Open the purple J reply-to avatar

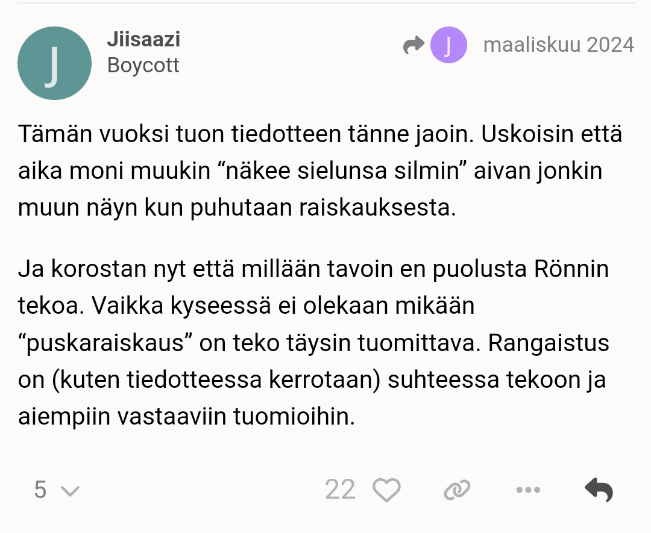click(x=448, y=45)
